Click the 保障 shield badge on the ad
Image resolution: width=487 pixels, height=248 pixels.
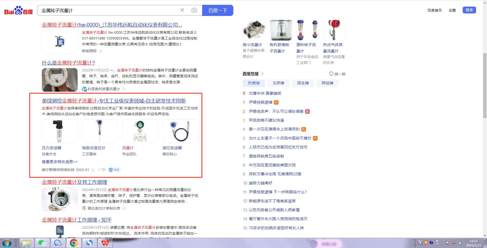pyautogui.click(x=115, y=170)
